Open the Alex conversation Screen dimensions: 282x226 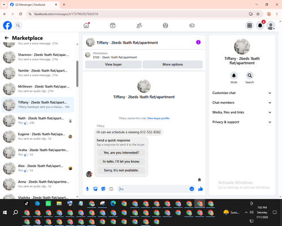click(38, 168)
